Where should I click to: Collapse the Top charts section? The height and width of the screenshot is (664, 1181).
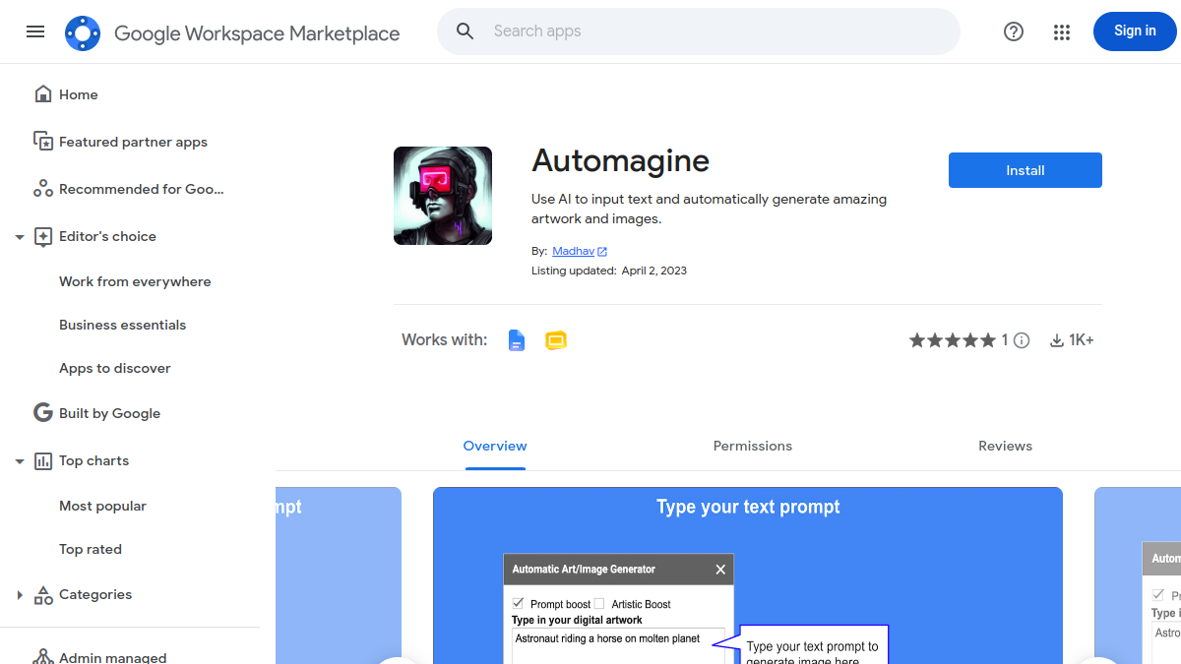[19, 461]
